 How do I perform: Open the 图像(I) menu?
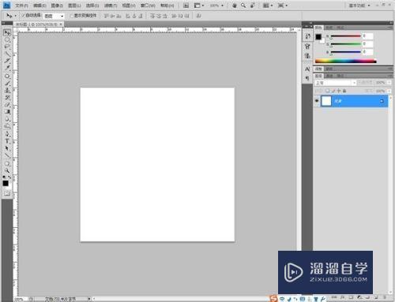click(57, 6)
